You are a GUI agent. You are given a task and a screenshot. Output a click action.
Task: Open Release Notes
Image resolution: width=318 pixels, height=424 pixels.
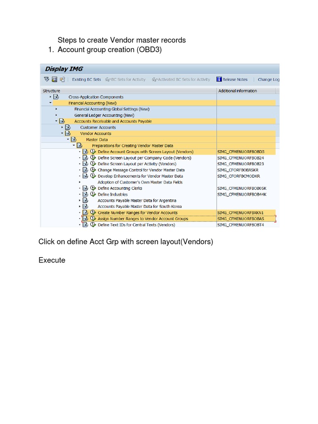tap(232, 79)
